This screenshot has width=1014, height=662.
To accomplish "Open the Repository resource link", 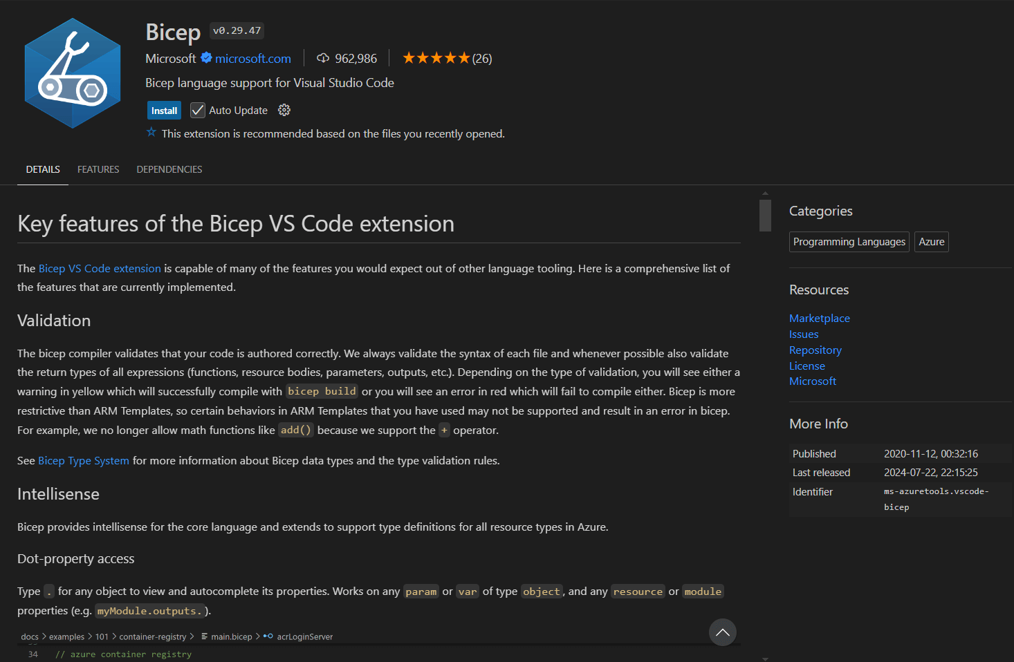I will [x=815, y=350].
